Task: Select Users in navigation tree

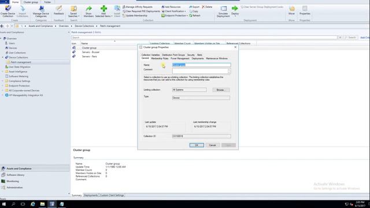Action: [12, 43]
